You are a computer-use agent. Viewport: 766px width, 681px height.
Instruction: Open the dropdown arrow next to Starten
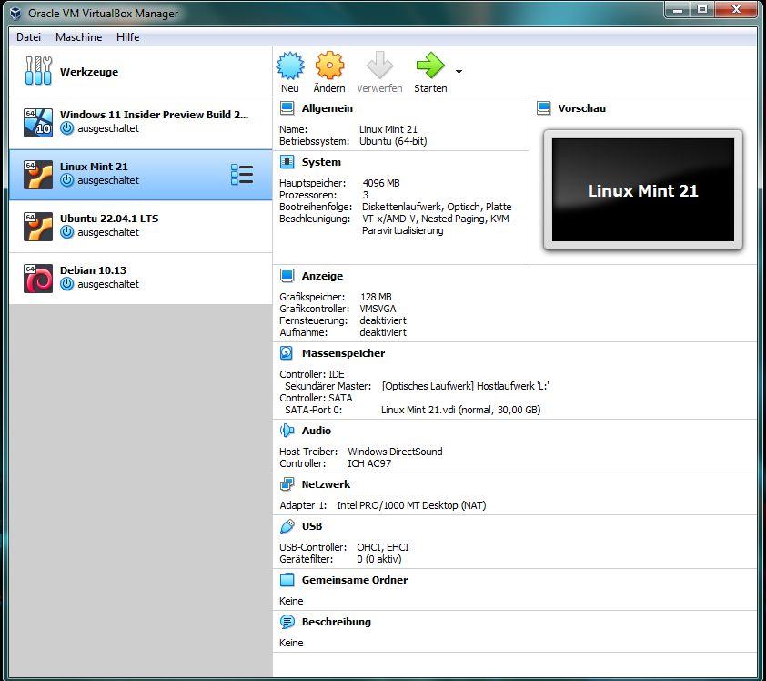pos(459,72)
